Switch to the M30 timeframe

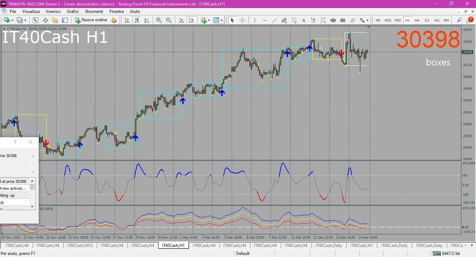point(398,20)
